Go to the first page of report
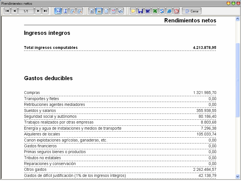The width and height of the screenshot is (241, 181). coord(7,11)
